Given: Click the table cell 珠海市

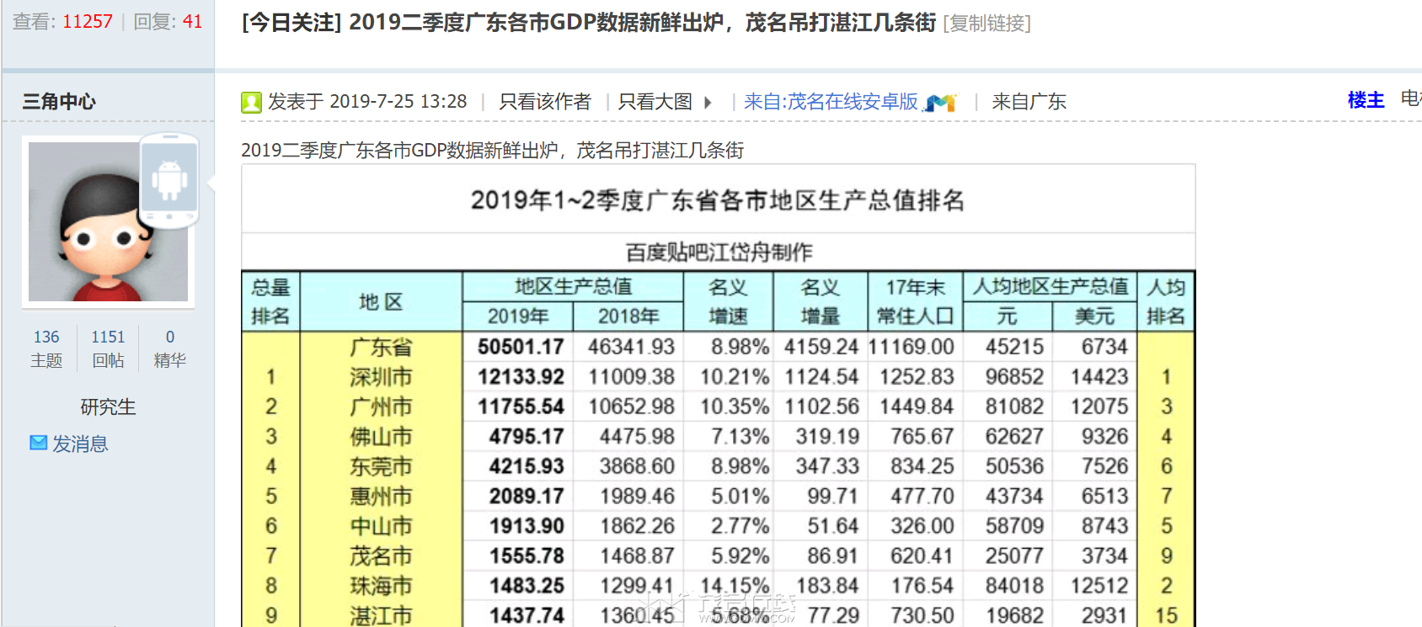Looking at the screenshot, I should tap(381, 586).
